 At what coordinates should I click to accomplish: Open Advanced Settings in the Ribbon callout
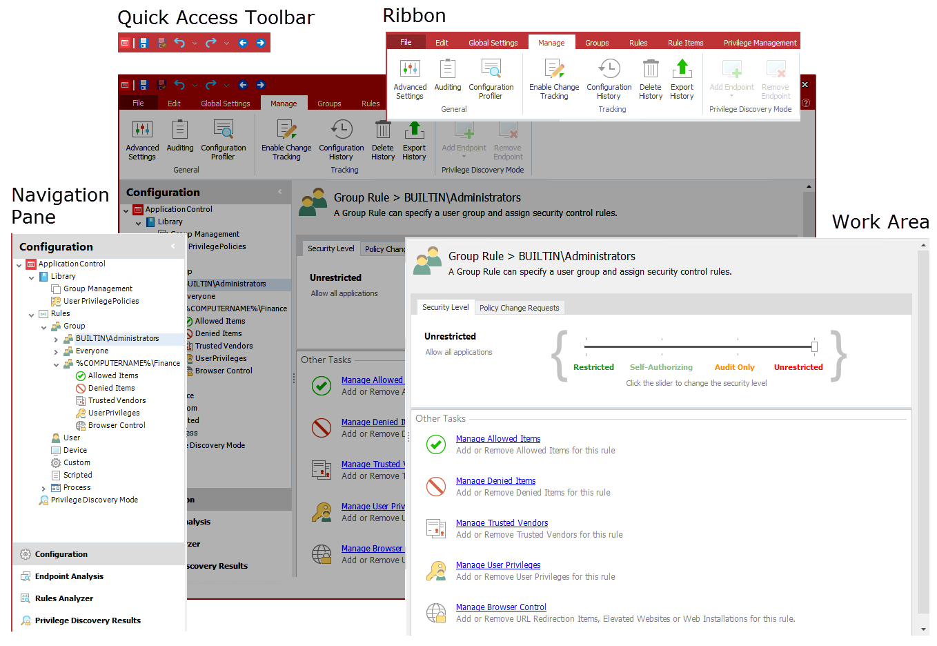tap(410, 79)
